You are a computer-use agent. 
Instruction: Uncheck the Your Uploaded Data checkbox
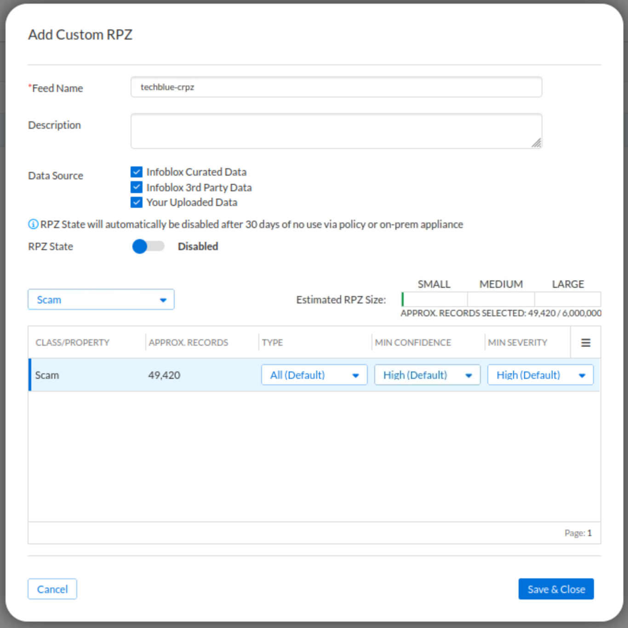[136, 202]
